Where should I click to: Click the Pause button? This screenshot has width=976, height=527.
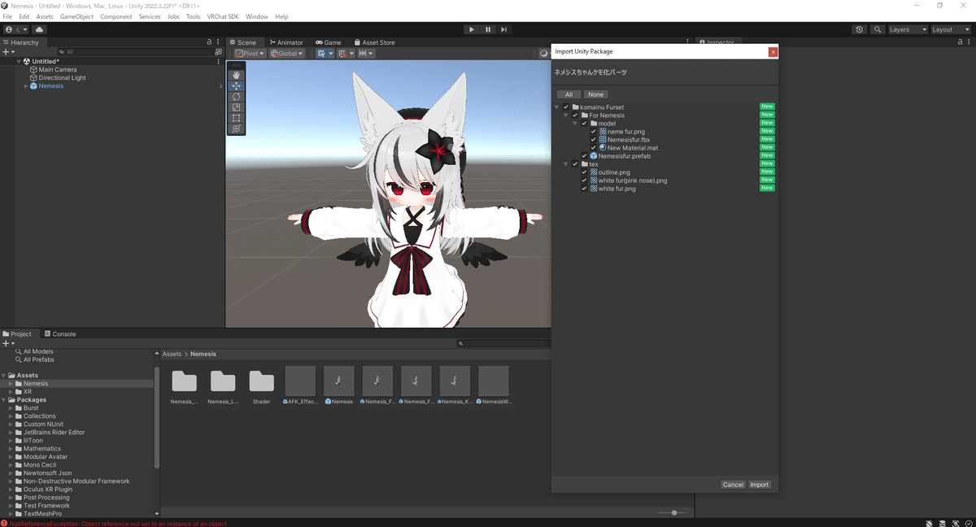point(488,29)
